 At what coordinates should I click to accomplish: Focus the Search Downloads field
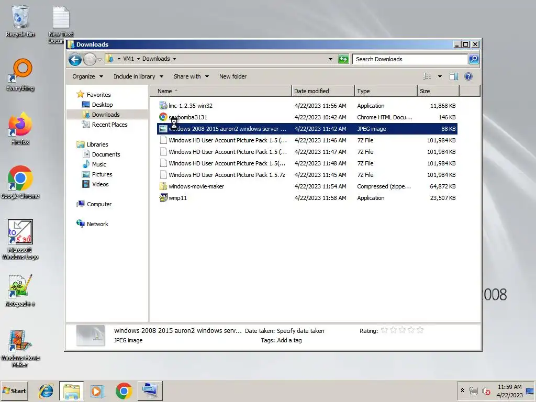pos(410,59)
